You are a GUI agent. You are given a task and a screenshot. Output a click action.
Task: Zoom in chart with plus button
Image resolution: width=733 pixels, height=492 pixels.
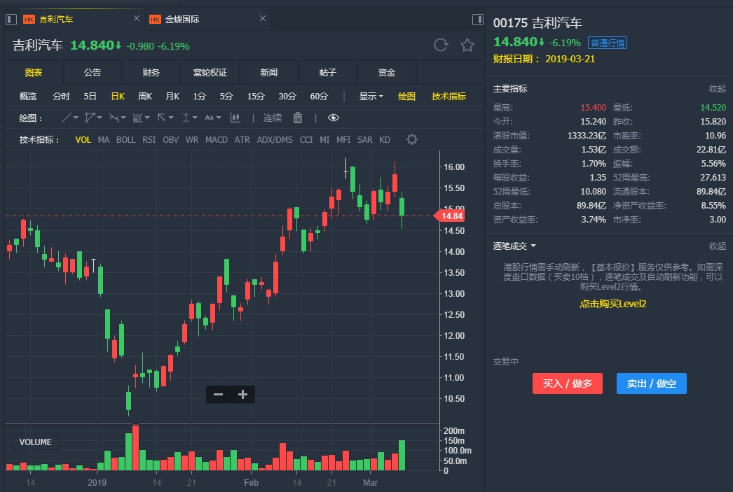[x=242, y=395]
